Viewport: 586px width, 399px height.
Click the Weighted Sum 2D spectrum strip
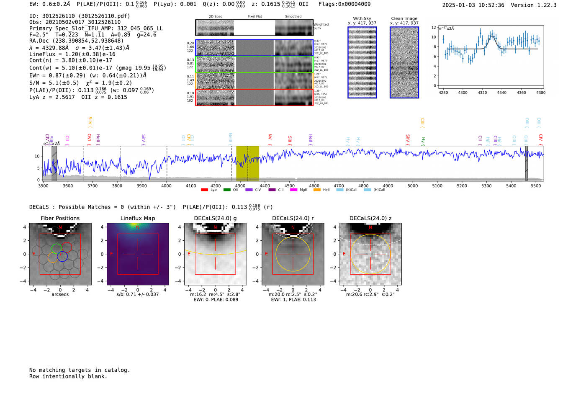click(254, 28)
